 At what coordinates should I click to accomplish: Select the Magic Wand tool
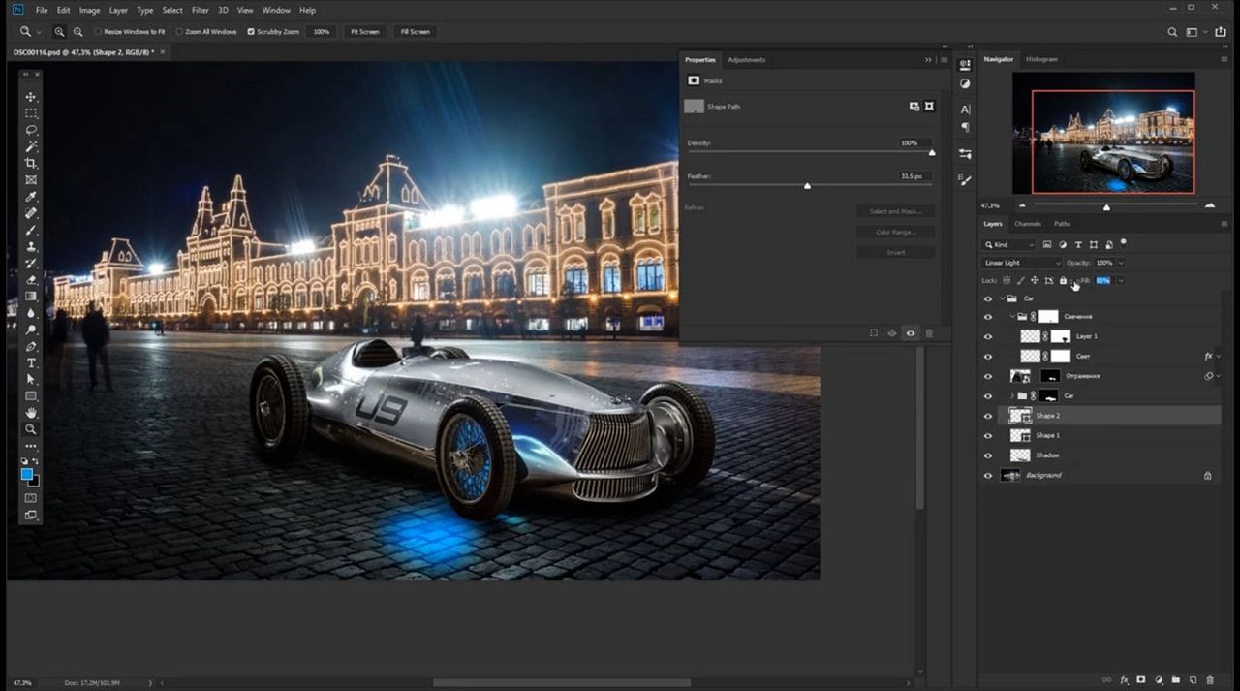[x=31, y=146]
